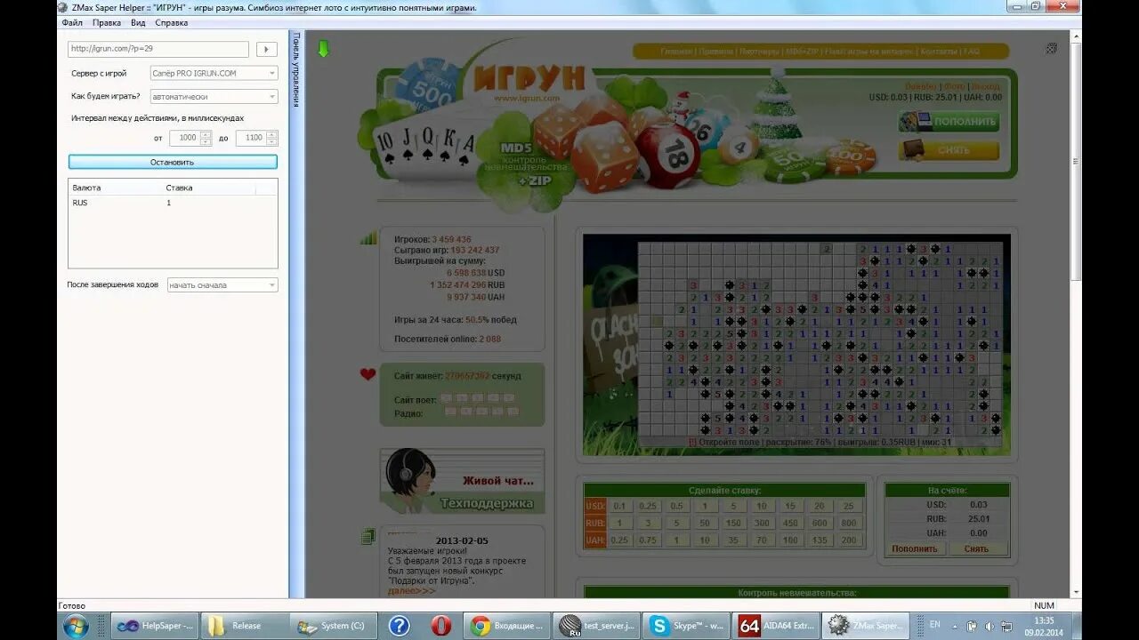Screen dimensions: 1139x640
Task: Click the Остановить button
Action: pos(173,162)
